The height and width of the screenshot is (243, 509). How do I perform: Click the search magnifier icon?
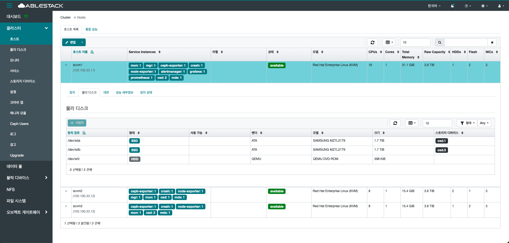point(439,42)
